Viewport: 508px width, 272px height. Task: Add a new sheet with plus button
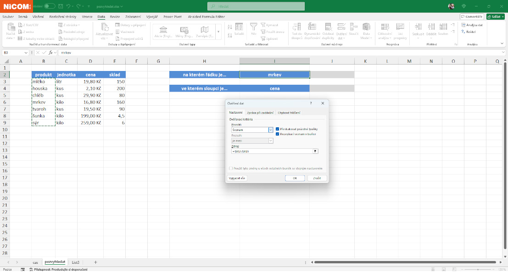[95, 262]
